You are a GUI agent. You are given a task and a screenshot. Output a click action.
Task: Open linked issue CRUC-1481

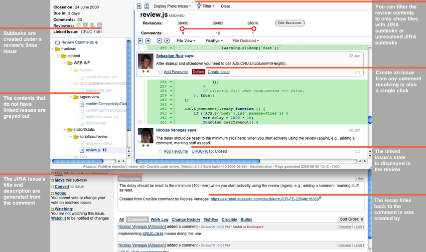[x=91, y=32]
